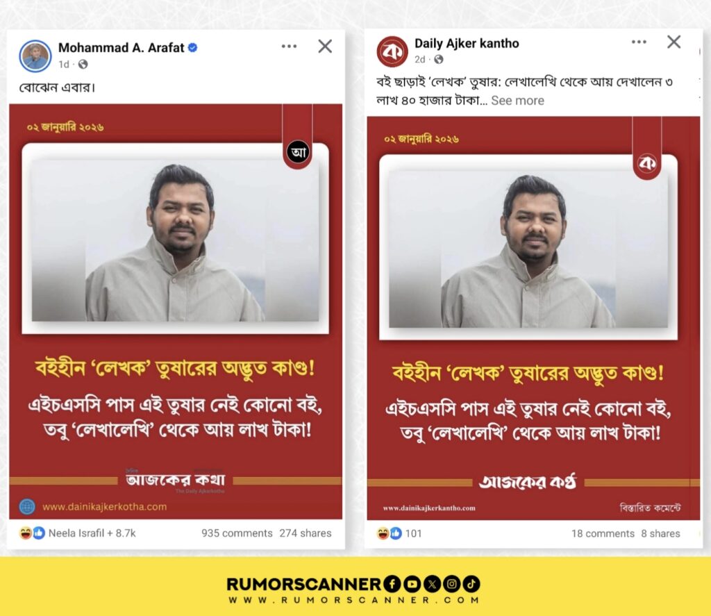Click the Rumor Scanner Instagram icon

[x=451, y=584]
